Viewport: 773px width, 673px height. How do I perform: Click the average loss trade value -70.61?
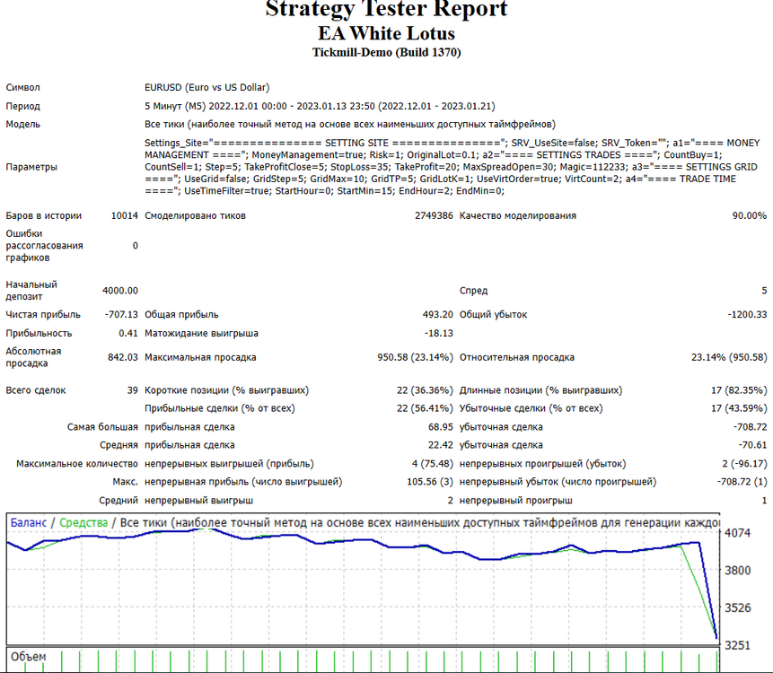(x=752, y=445)
